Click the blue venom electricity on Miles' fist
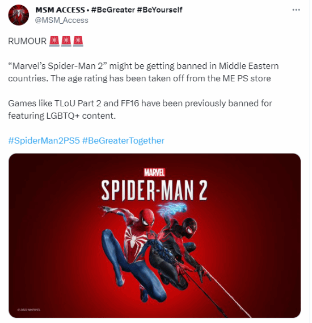This screenshot has height=323, width=312. pos(172,209)
